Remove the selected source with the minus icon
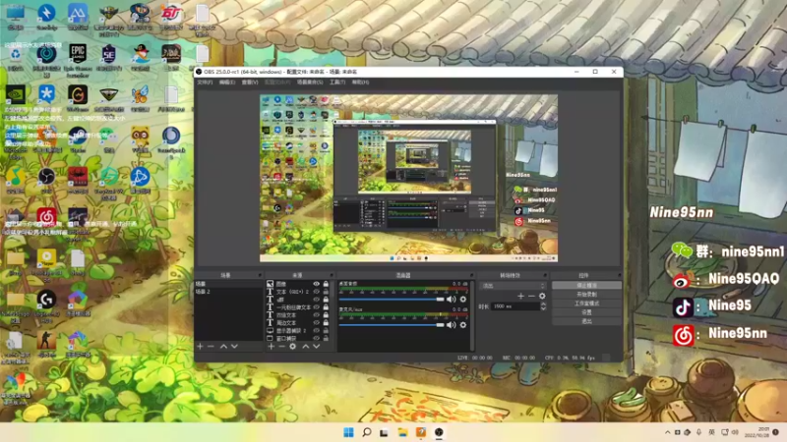 (281, 347)
